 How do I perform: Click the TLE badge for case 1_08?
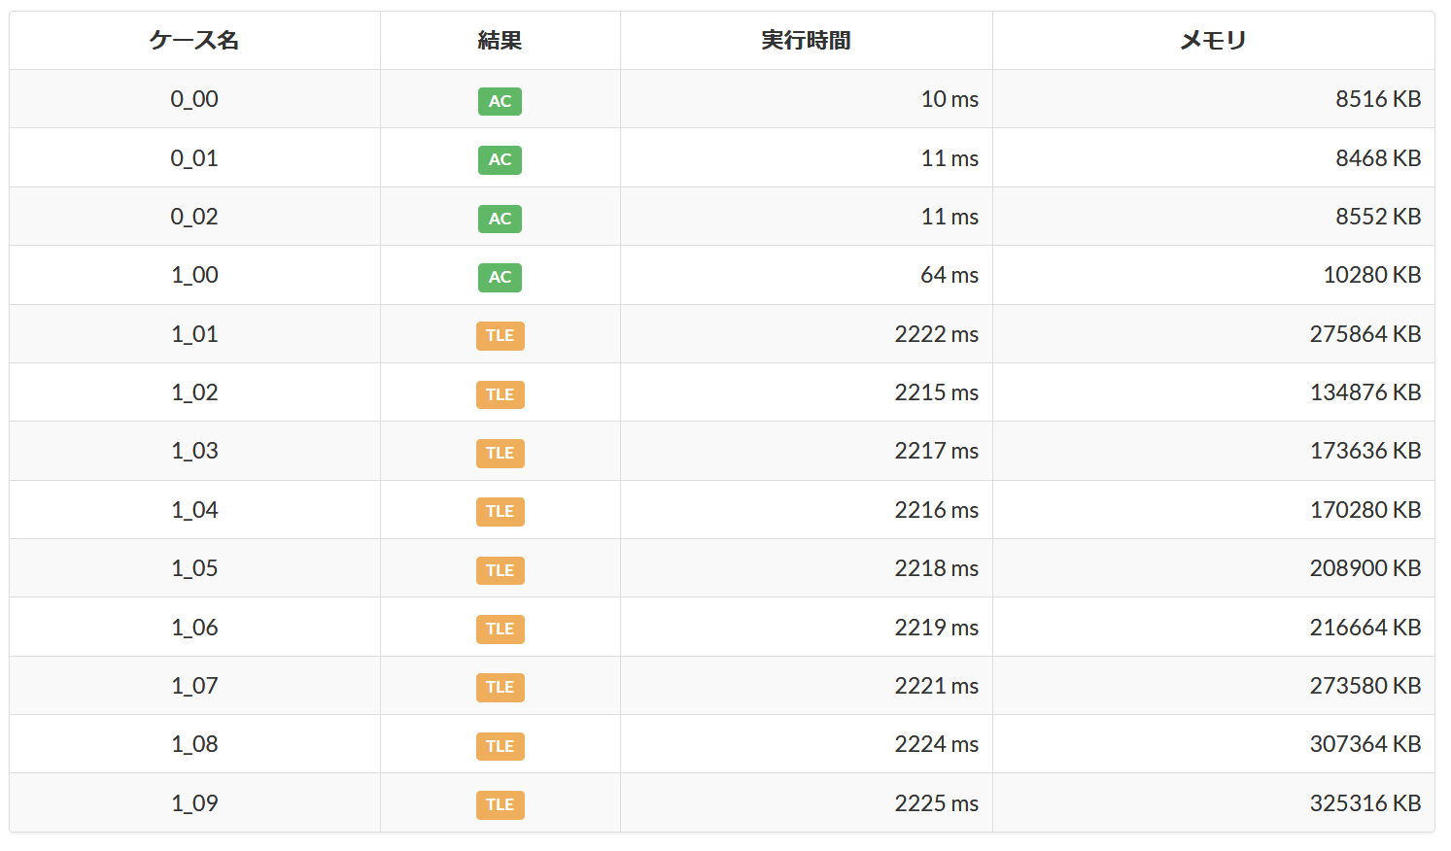[x=500, y=746]
